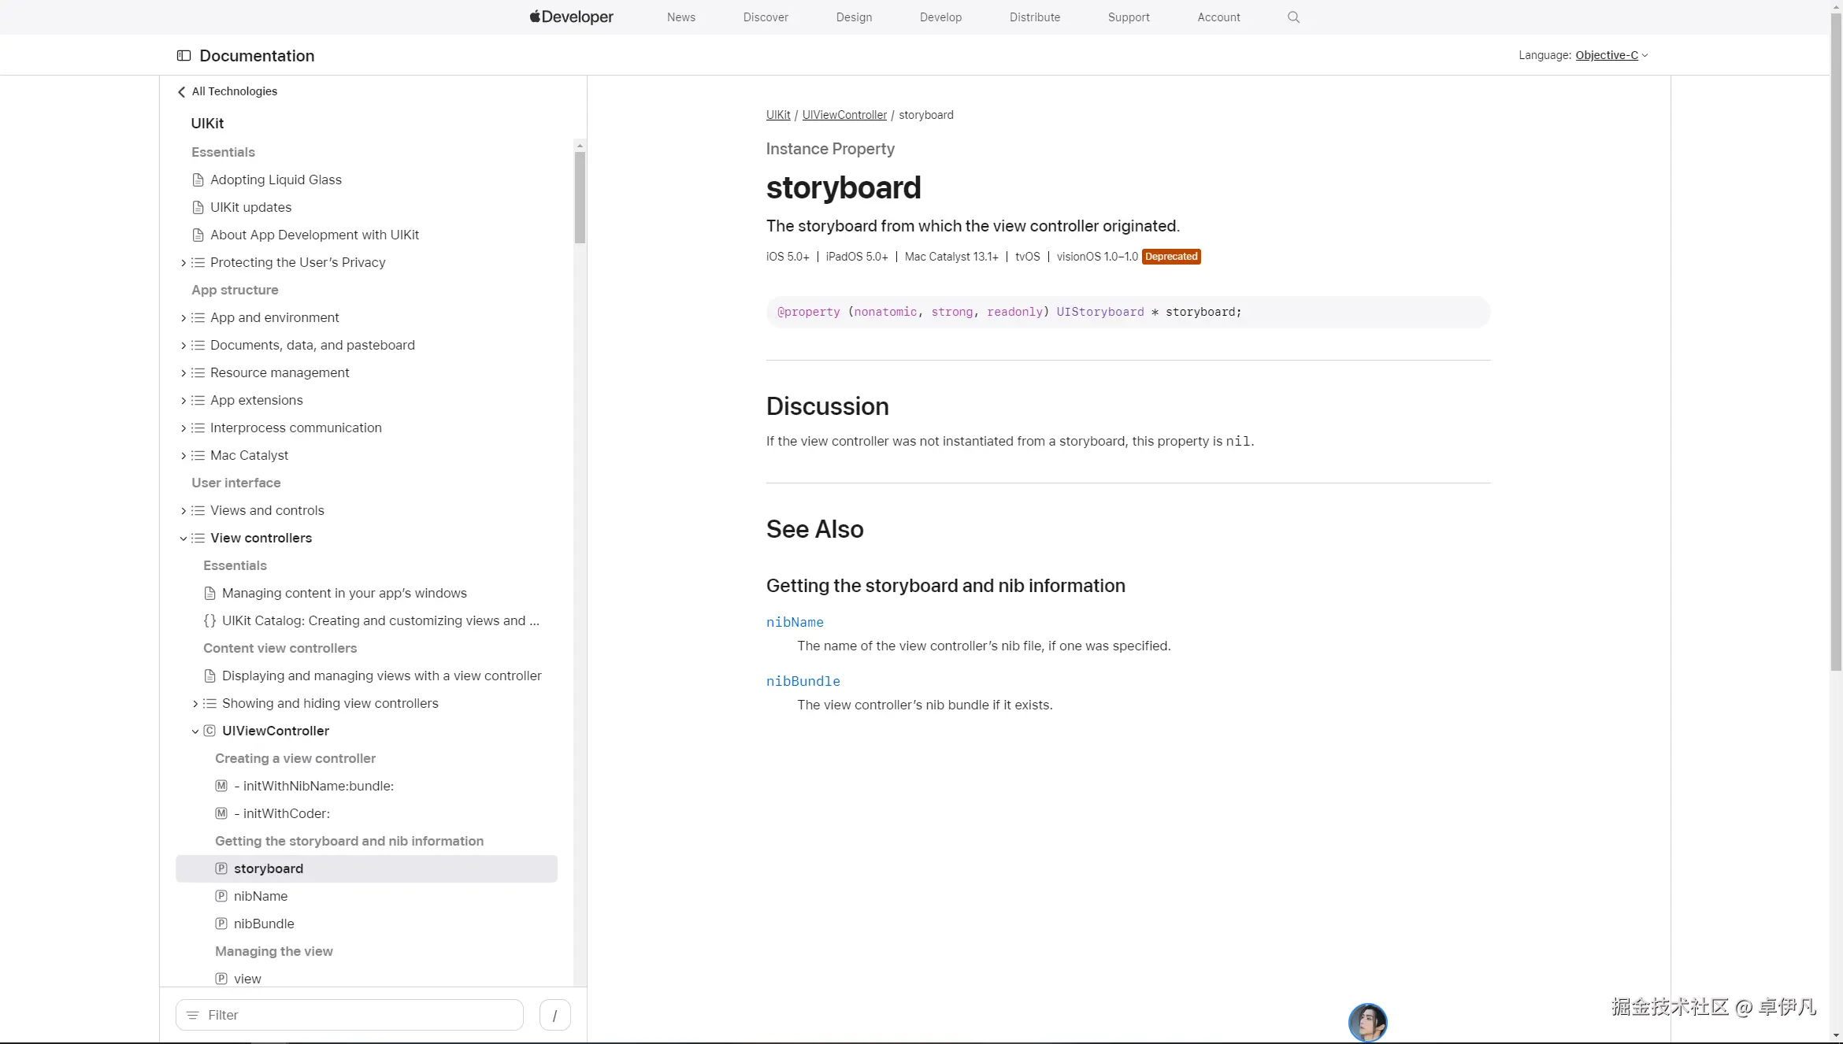The width and height of the screenshot is (1843, 1044).
Task: Expand Views and controls node
Action: coord(184,510)
